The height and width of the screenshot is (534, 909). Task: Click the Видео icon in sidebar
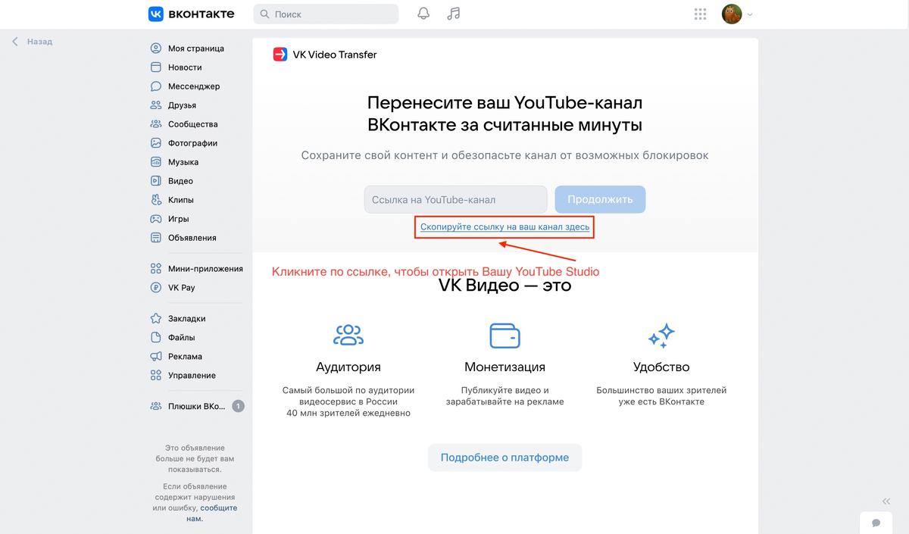[x=156, y=181]
